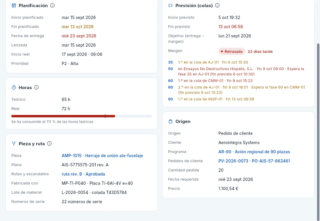Click the info icon beside Planificación
This screenshot has height=221, width=320.
(52, 6)
